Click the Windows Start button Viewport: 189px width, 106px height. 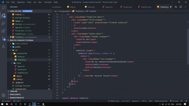(2, 104)
